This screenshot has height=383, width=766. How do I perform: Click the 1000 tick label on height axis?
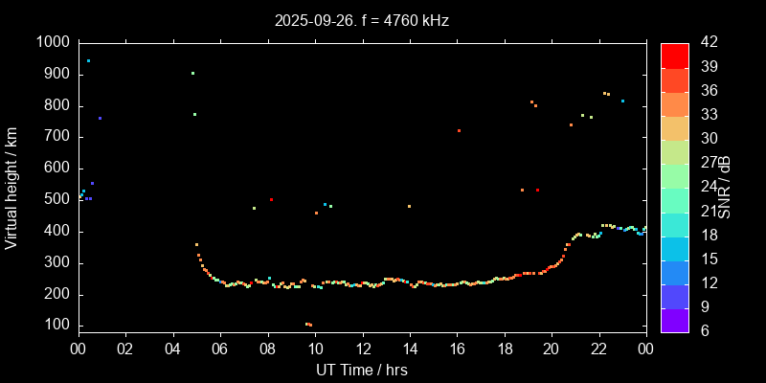click(51, 42)
